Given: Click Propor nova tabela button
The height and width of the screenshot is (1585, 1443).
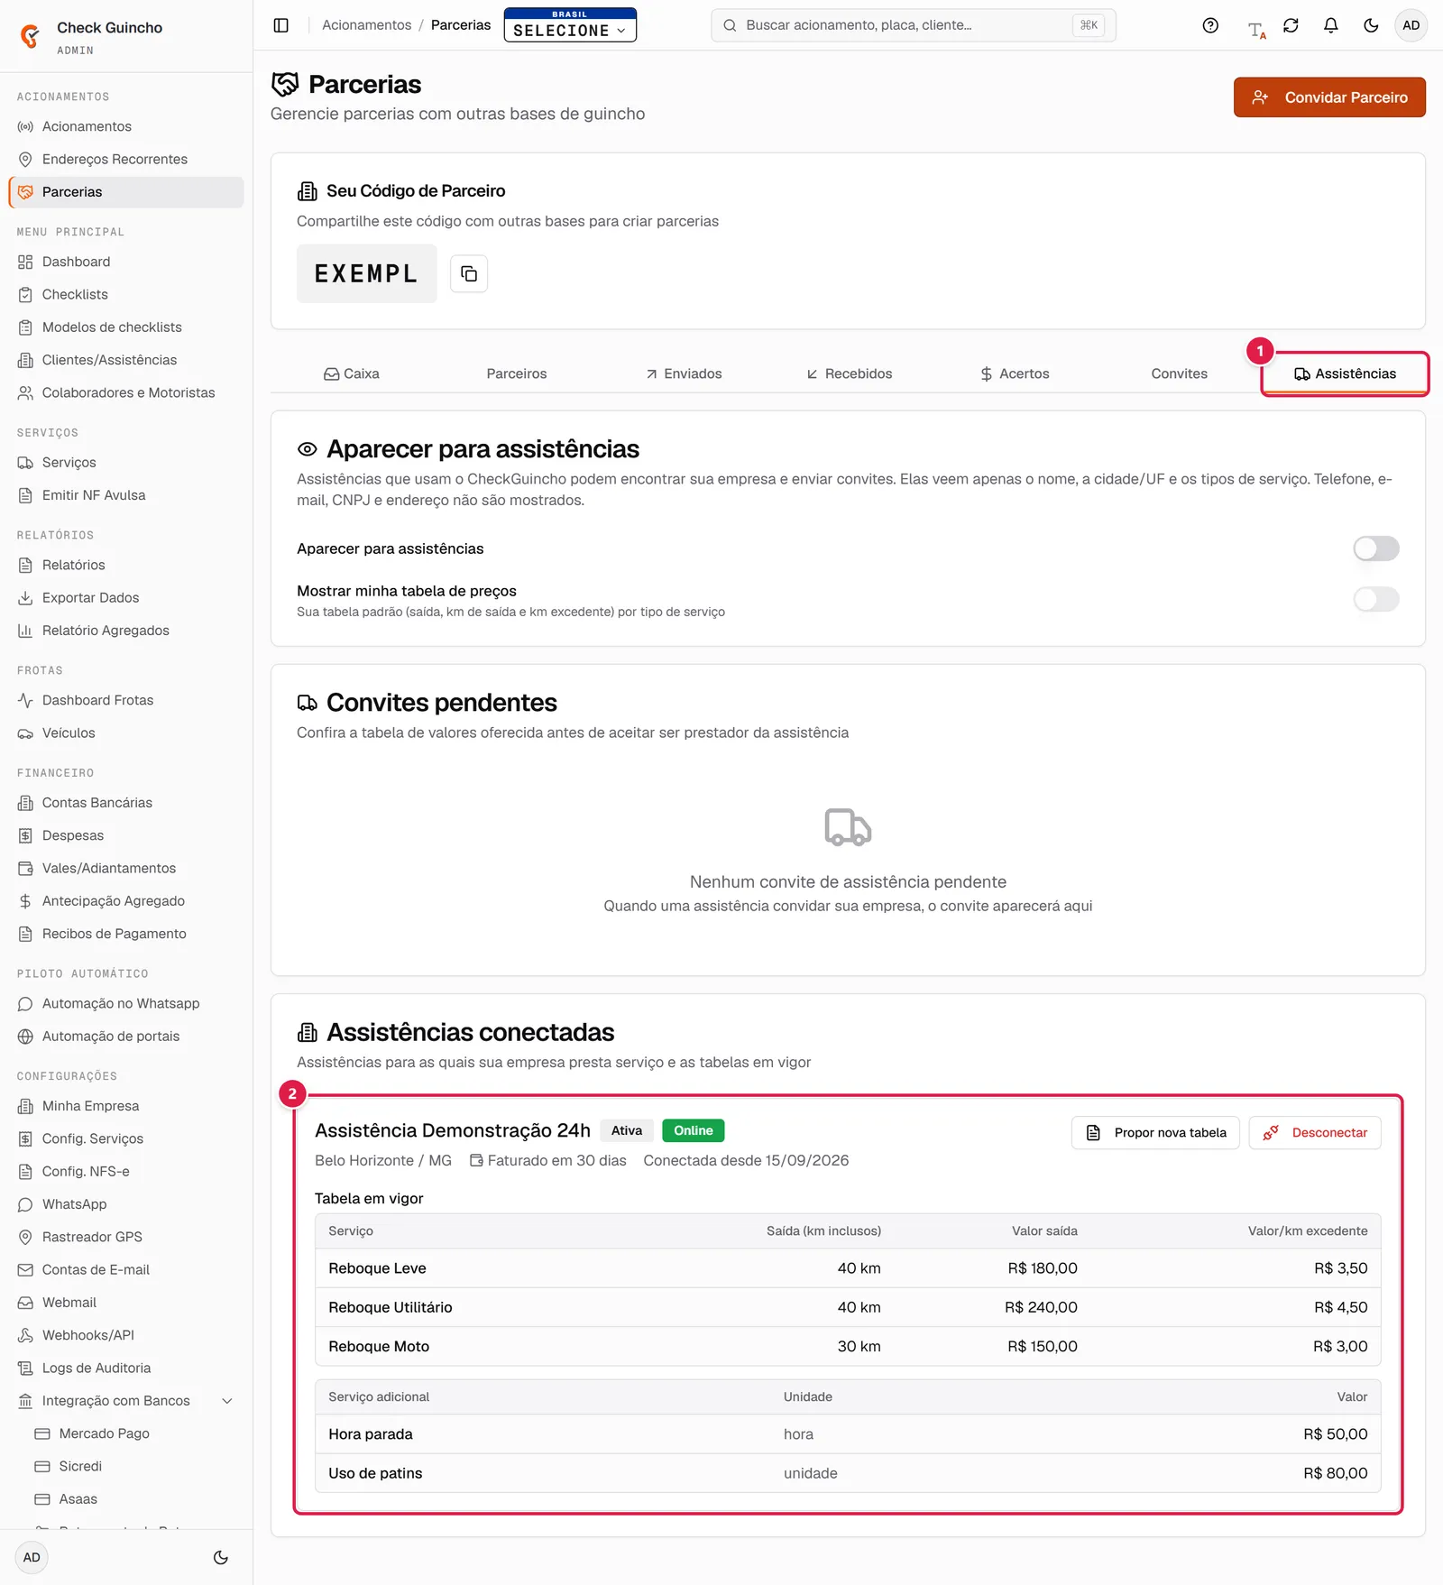Looking at the screenshot, I should [1155, 1133].
